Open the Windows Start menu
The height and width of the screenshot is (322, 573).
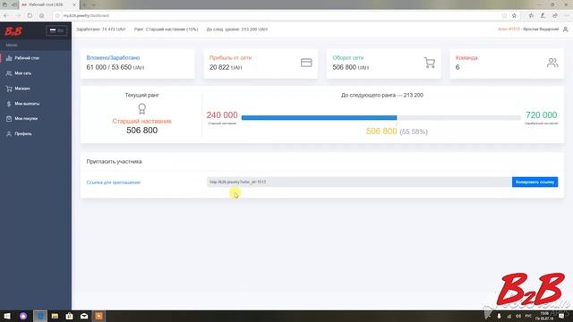click(x=7, y=316)
